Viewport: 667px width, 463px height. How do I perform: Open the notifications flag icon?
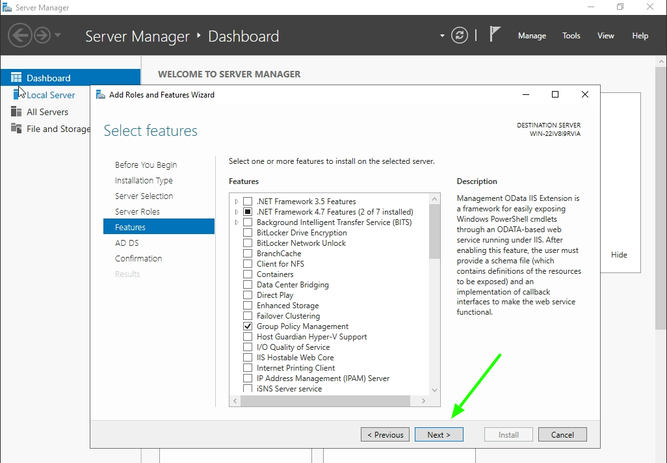(495, 34)
